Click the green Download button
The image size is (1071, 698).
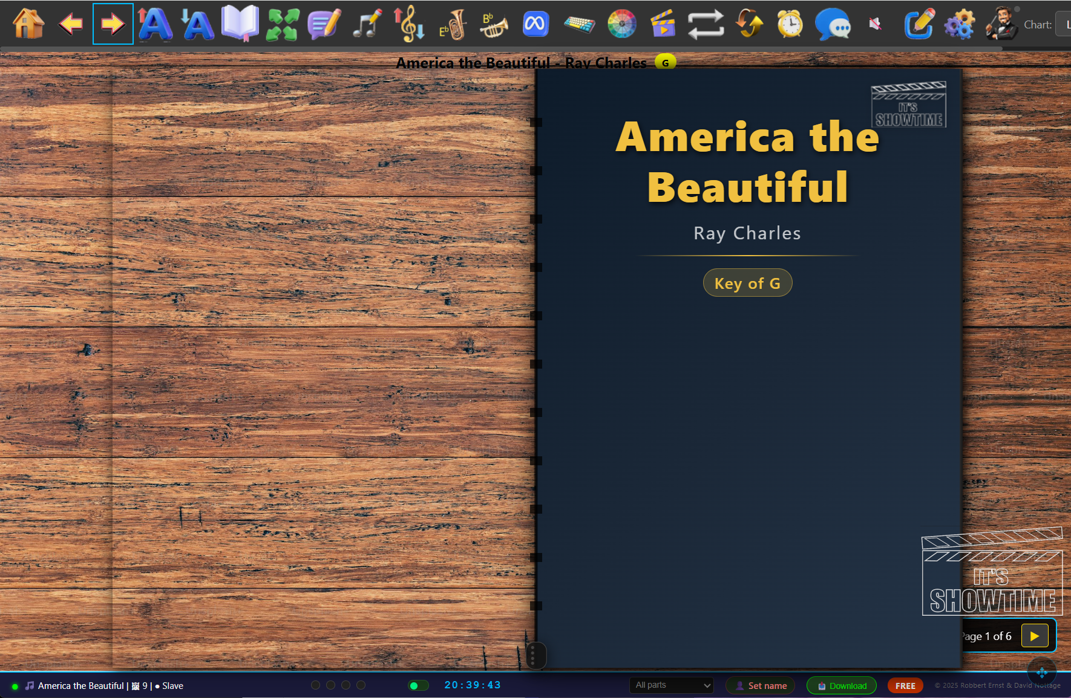[842, 685]
